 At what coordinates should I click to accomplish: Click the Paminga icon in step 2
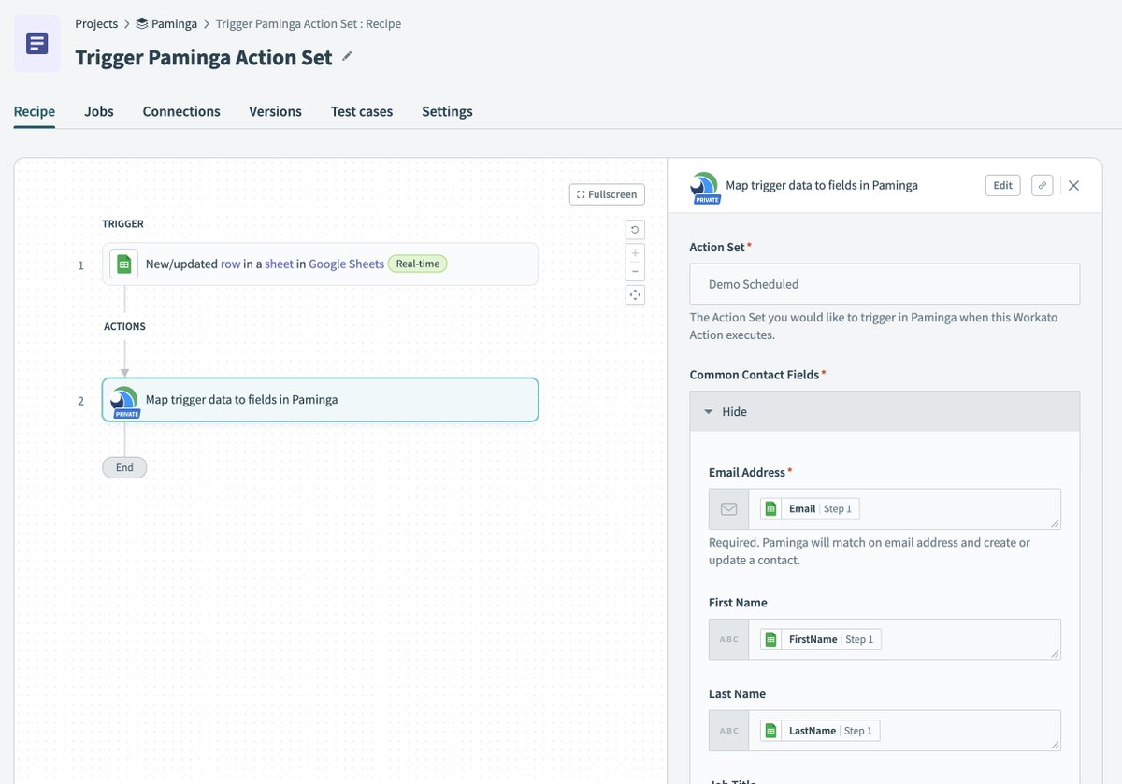coord(124,401)
